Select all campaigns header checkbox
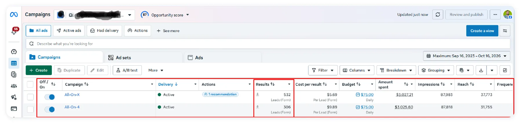Screen dimensions: 521x125 (x=30, y=84)
